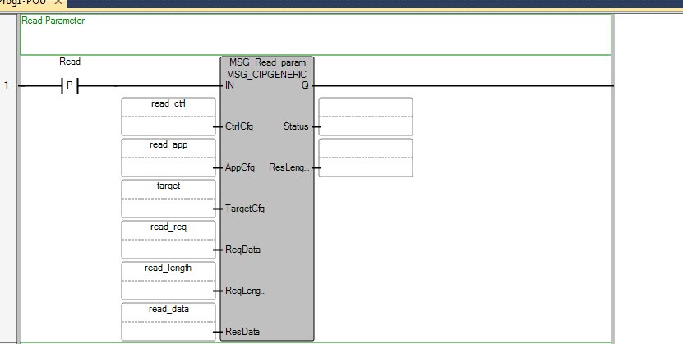The width and height of the screenshot is (683, 344).
Task: Click the Read rising-edge contact
Action: [70, 86]
